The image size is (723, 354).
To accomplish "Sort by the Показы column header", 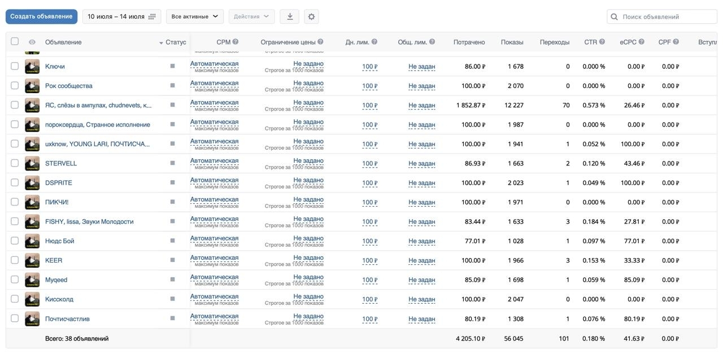I will tap(512, 42).
